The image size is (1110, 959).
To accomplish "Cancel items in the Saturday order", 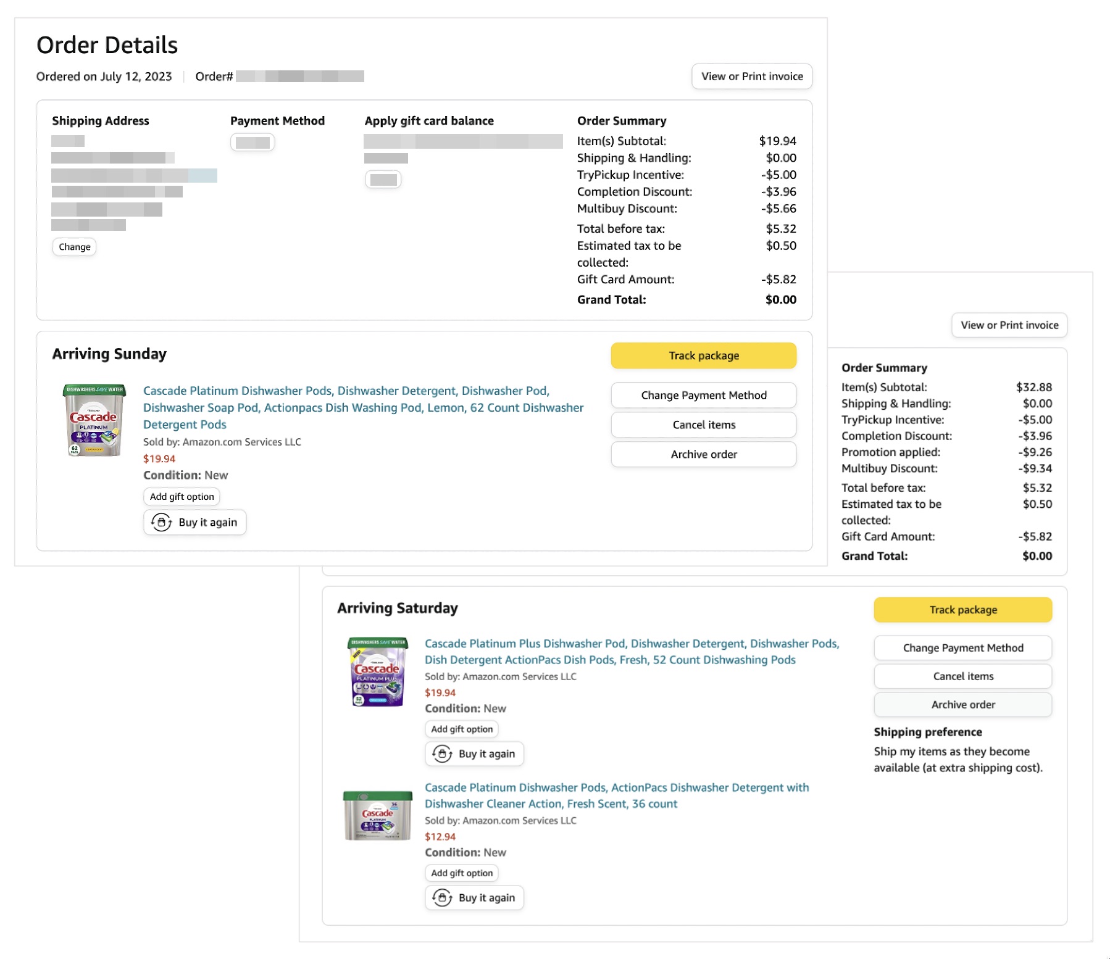I will pyautogui.click(x=962, y=676).
